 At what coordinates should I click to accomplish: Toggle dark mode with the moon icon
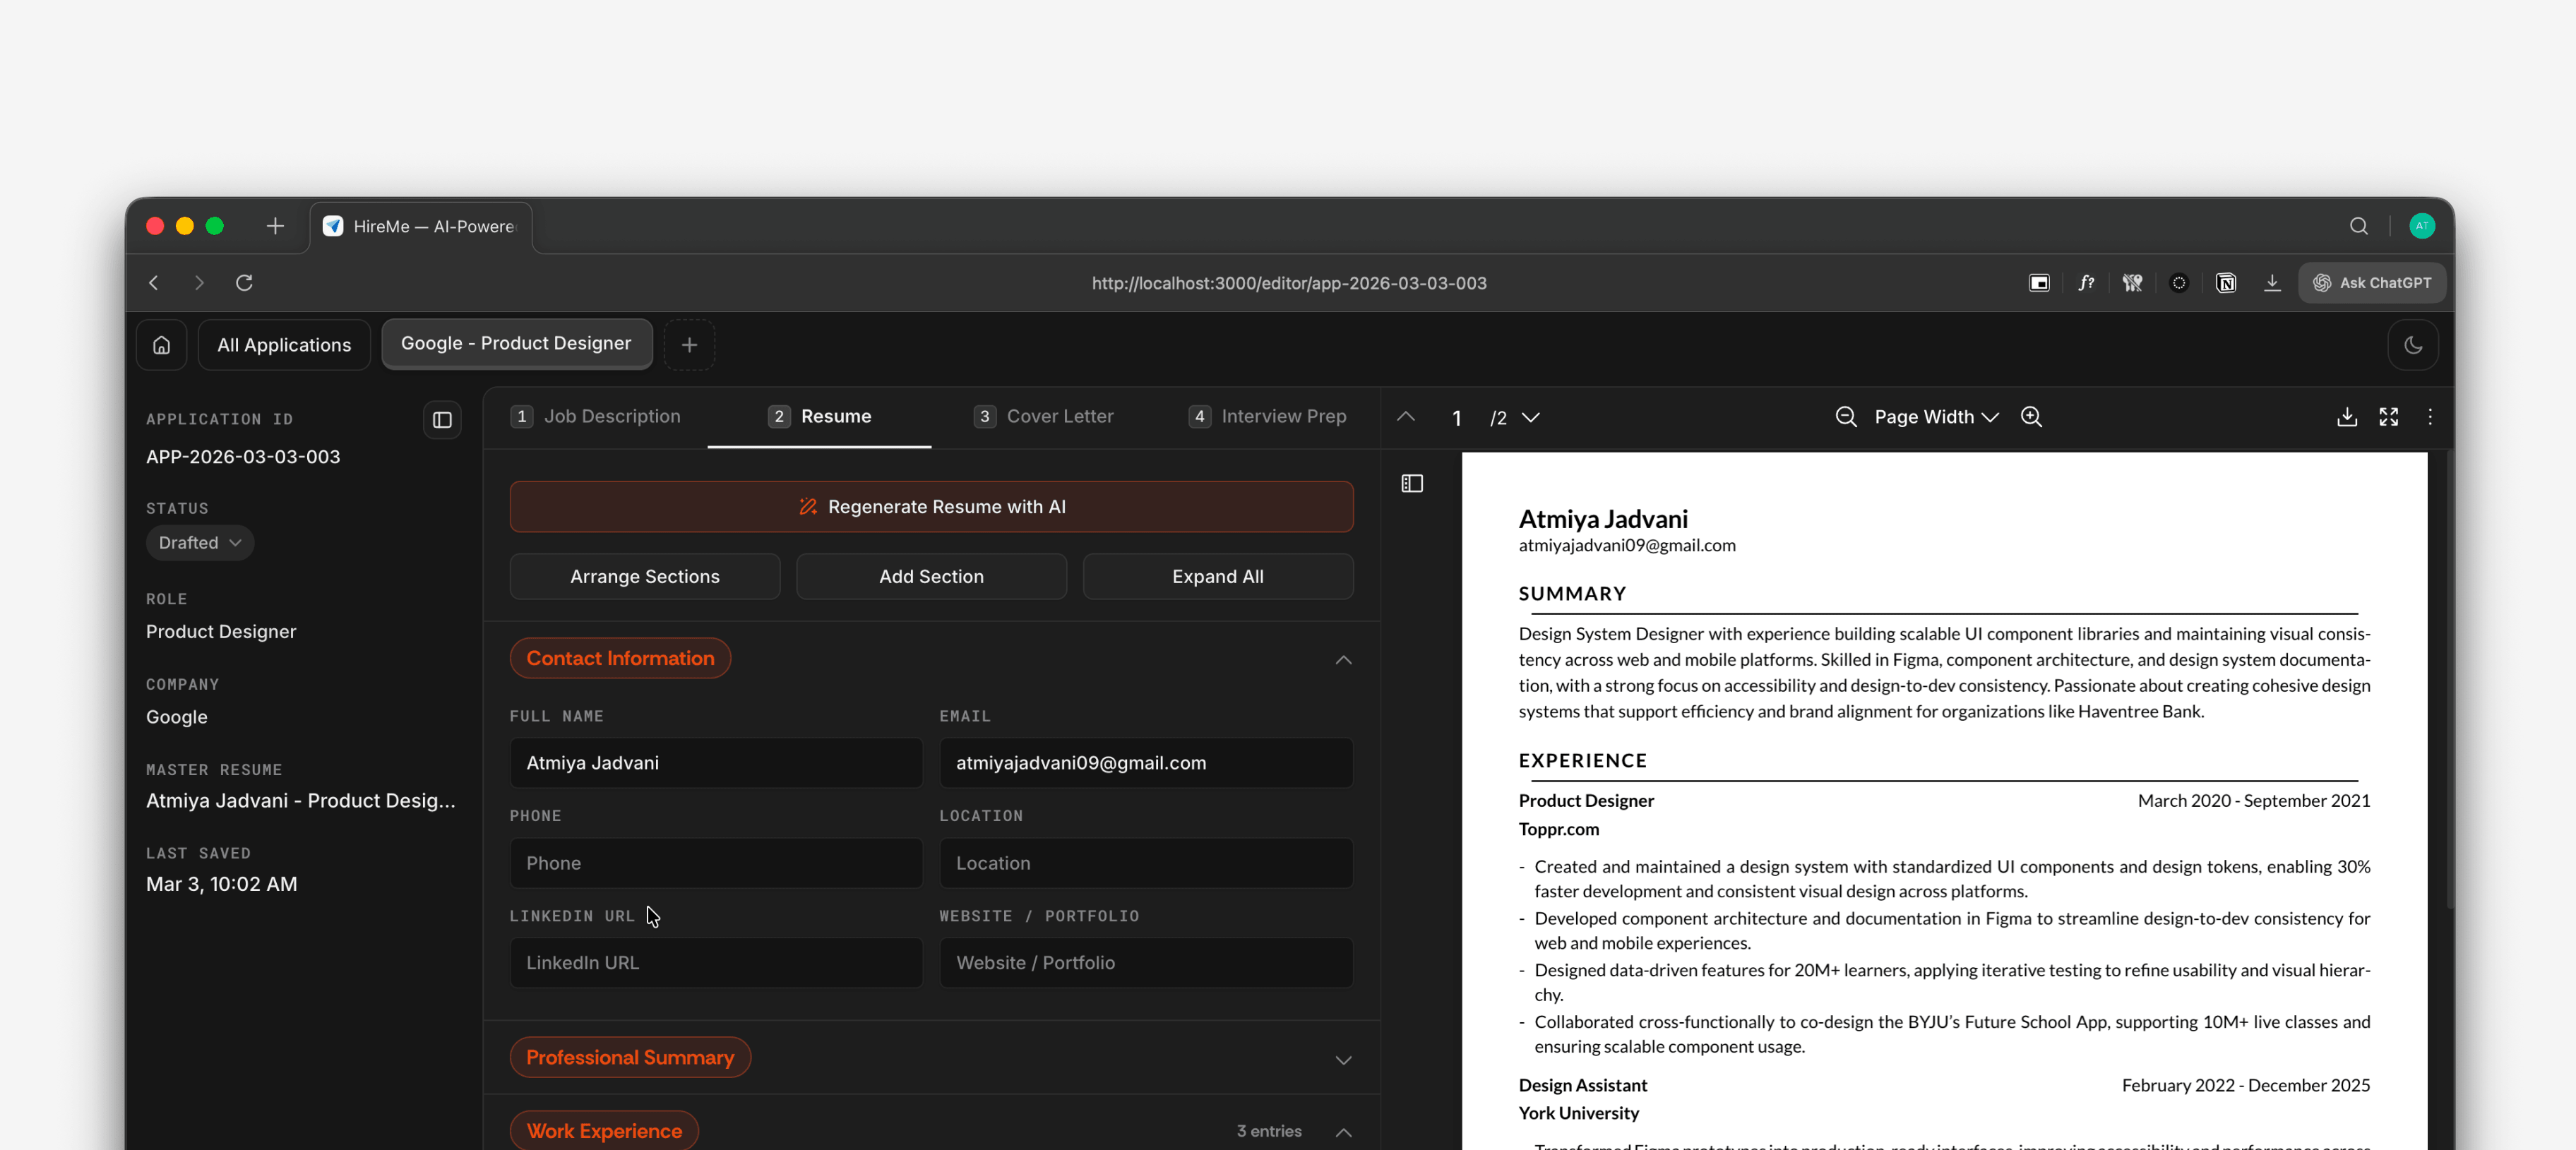click(2413, 344)
